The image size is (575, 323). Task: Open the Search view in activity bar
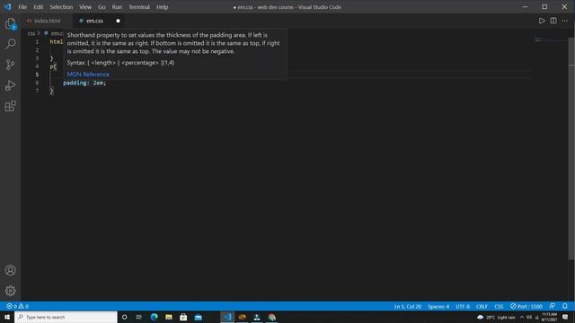(x=10, y=44)
